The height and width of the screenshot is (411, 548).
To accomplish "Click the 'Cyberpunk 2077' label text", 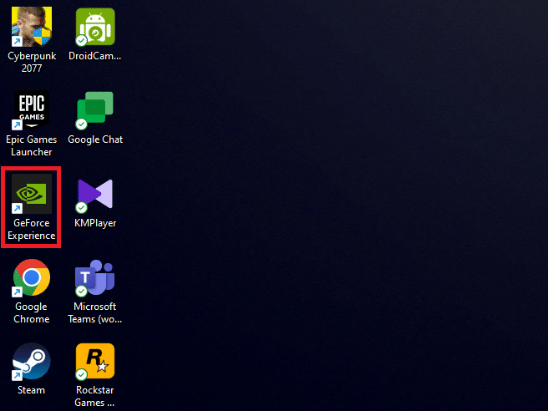I will pos(32,62).
